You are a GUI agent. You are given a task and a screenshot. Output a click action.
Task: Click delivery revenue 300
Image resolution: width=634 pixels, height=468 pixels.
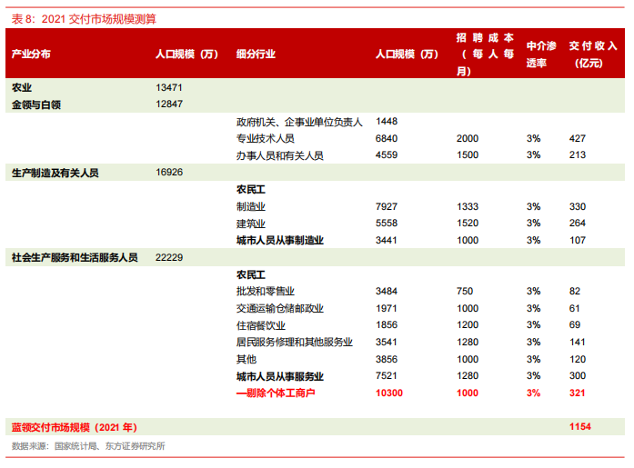point(578,376)
